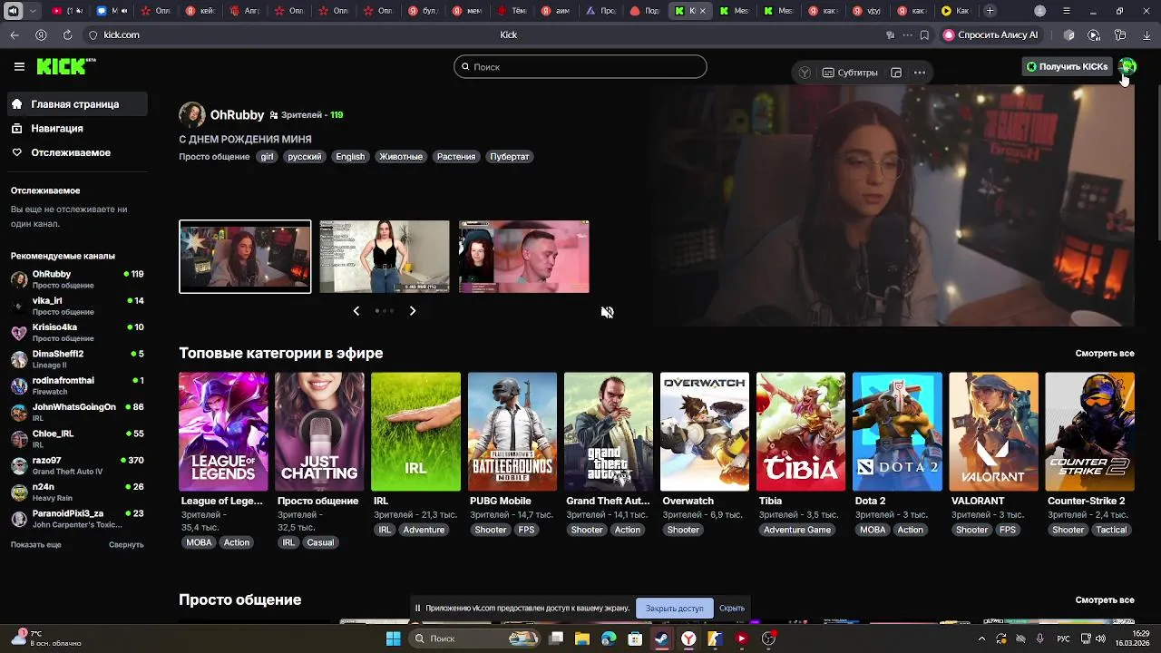Select the first featured stream thumbnail

[245, 257]
